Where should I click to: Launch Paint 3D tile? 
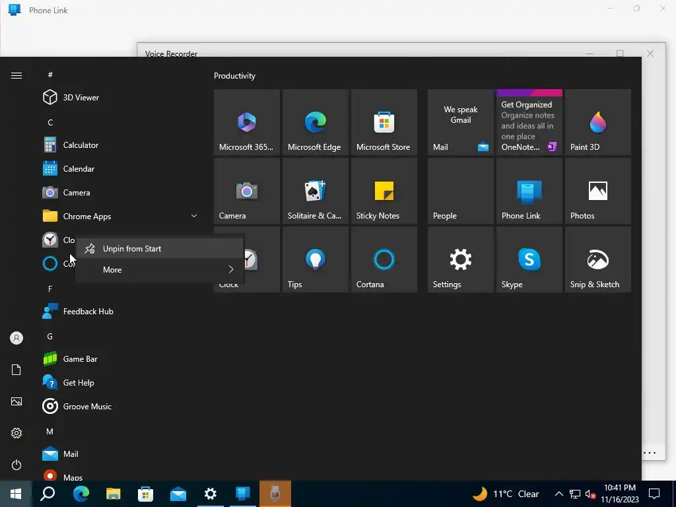coord(597,122)
